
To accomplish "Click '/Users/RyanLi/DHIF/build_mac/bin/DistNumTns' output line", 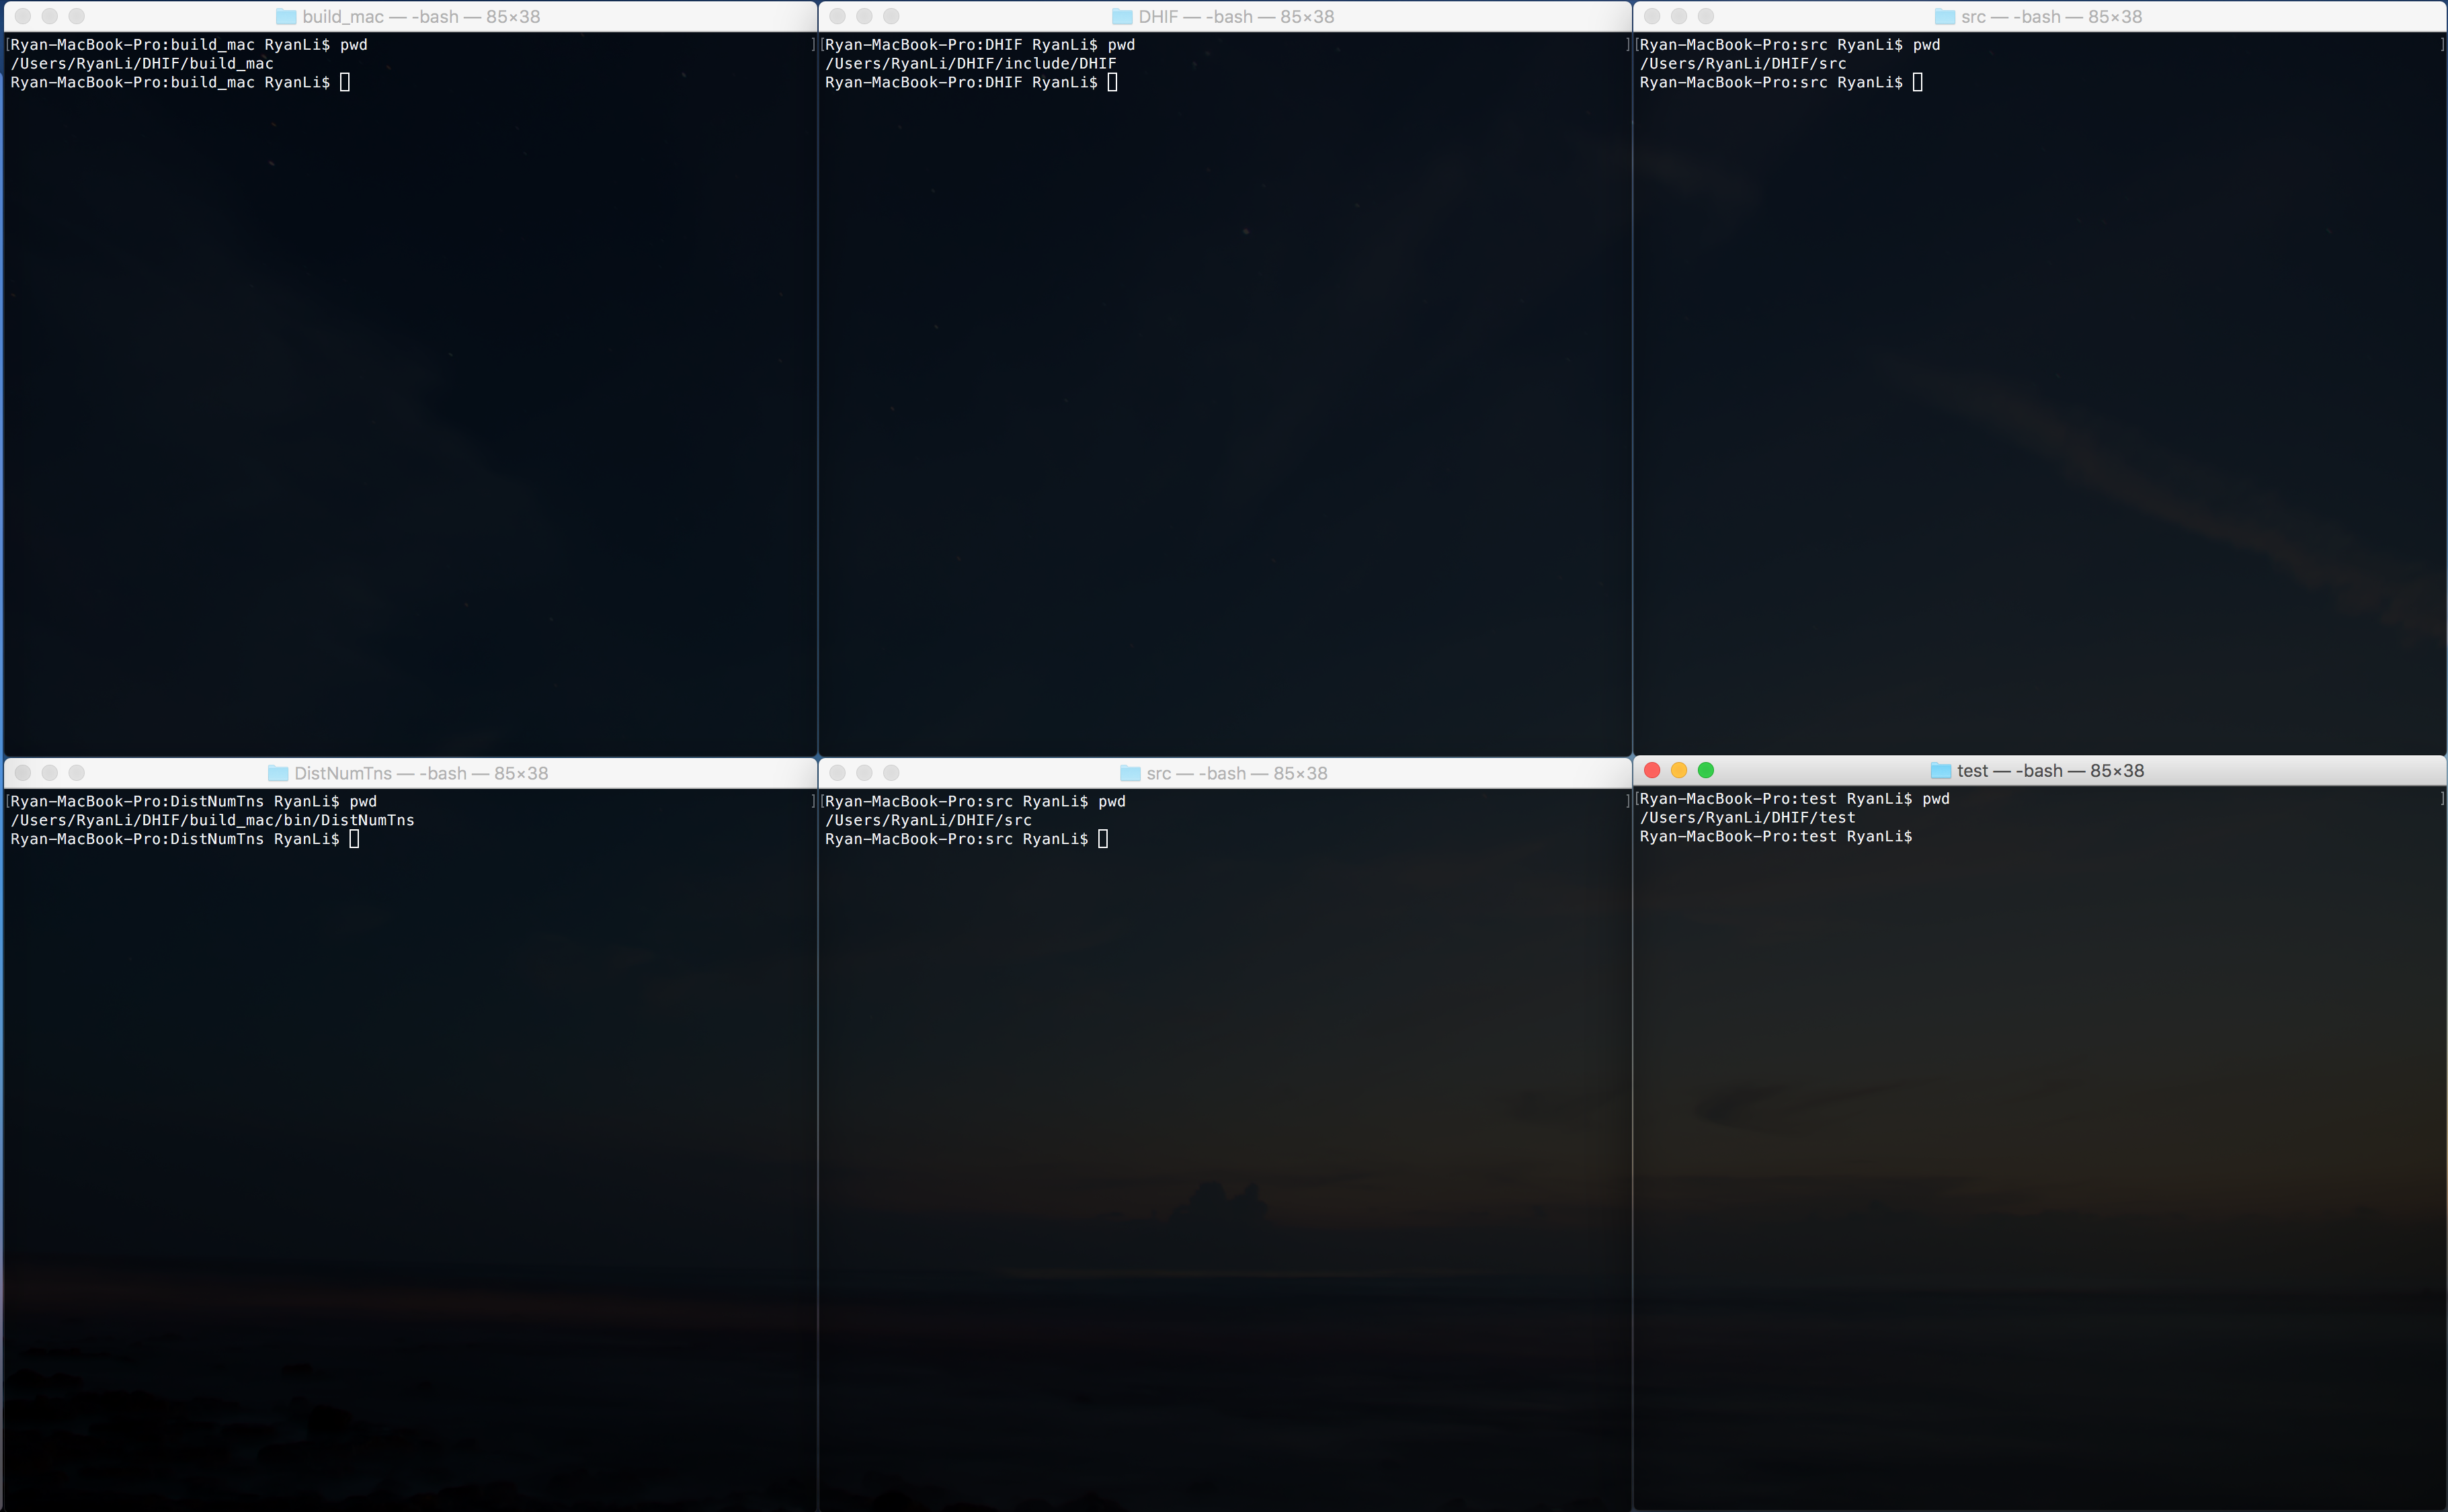I will click(212, 820).
